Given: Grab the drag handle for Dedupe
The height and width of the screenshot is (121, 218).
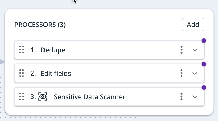Looking at the screenshot, I should [x=21, y=50].
